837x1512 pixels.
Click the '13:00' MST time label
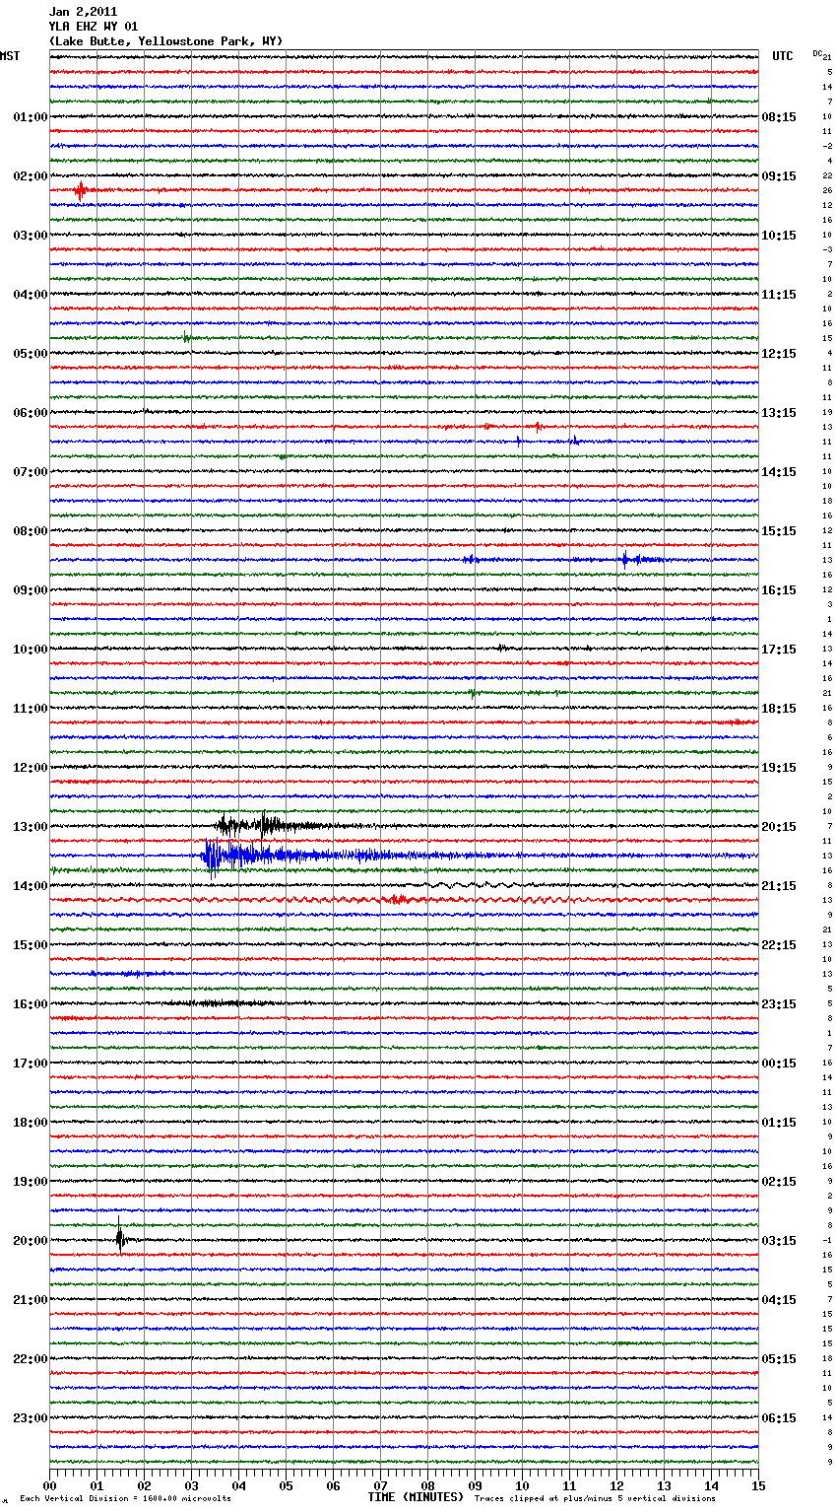(31, 827)
